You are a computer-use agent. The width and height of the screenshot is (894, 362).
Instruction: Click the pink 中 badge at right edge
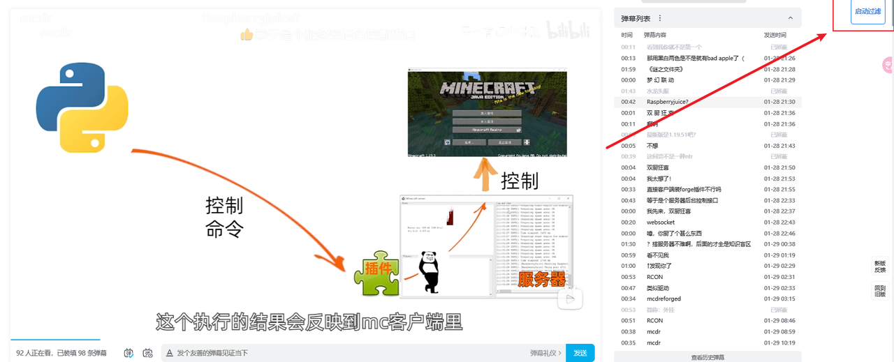pyautogui.click(x=888, y=65)
